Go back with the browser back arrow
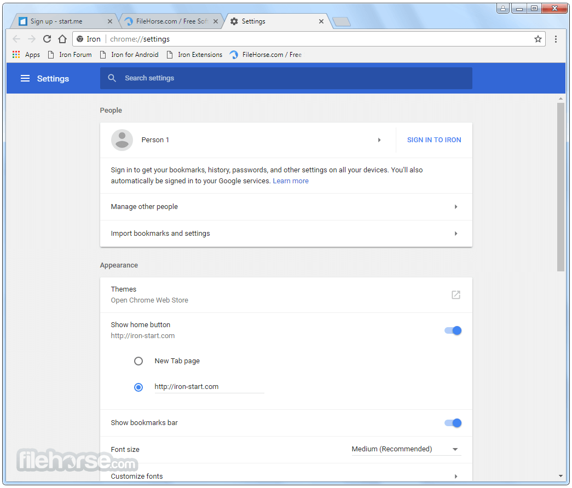 (16, 39)
